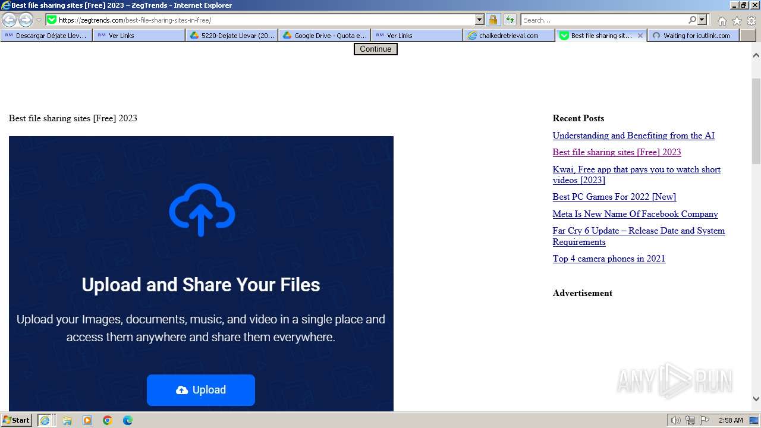The image size is (761, 428).
Task: Open Best file sharing sites [Free] 2023 link
Action: coord(617,152)
